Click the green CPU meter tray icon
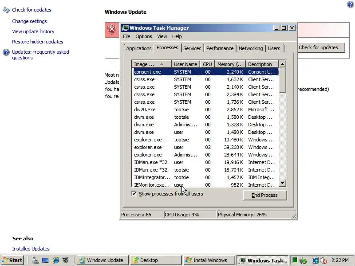Image resolution: width=355 pixels, height=266 pixels. pos(295,260)
